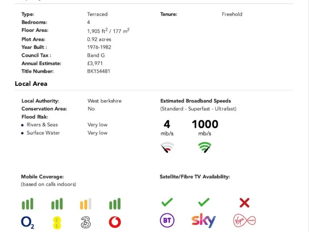This screenshot has height=232, width=309.
Task: Click the O2 network logo
Action: (x=28, y=222)
